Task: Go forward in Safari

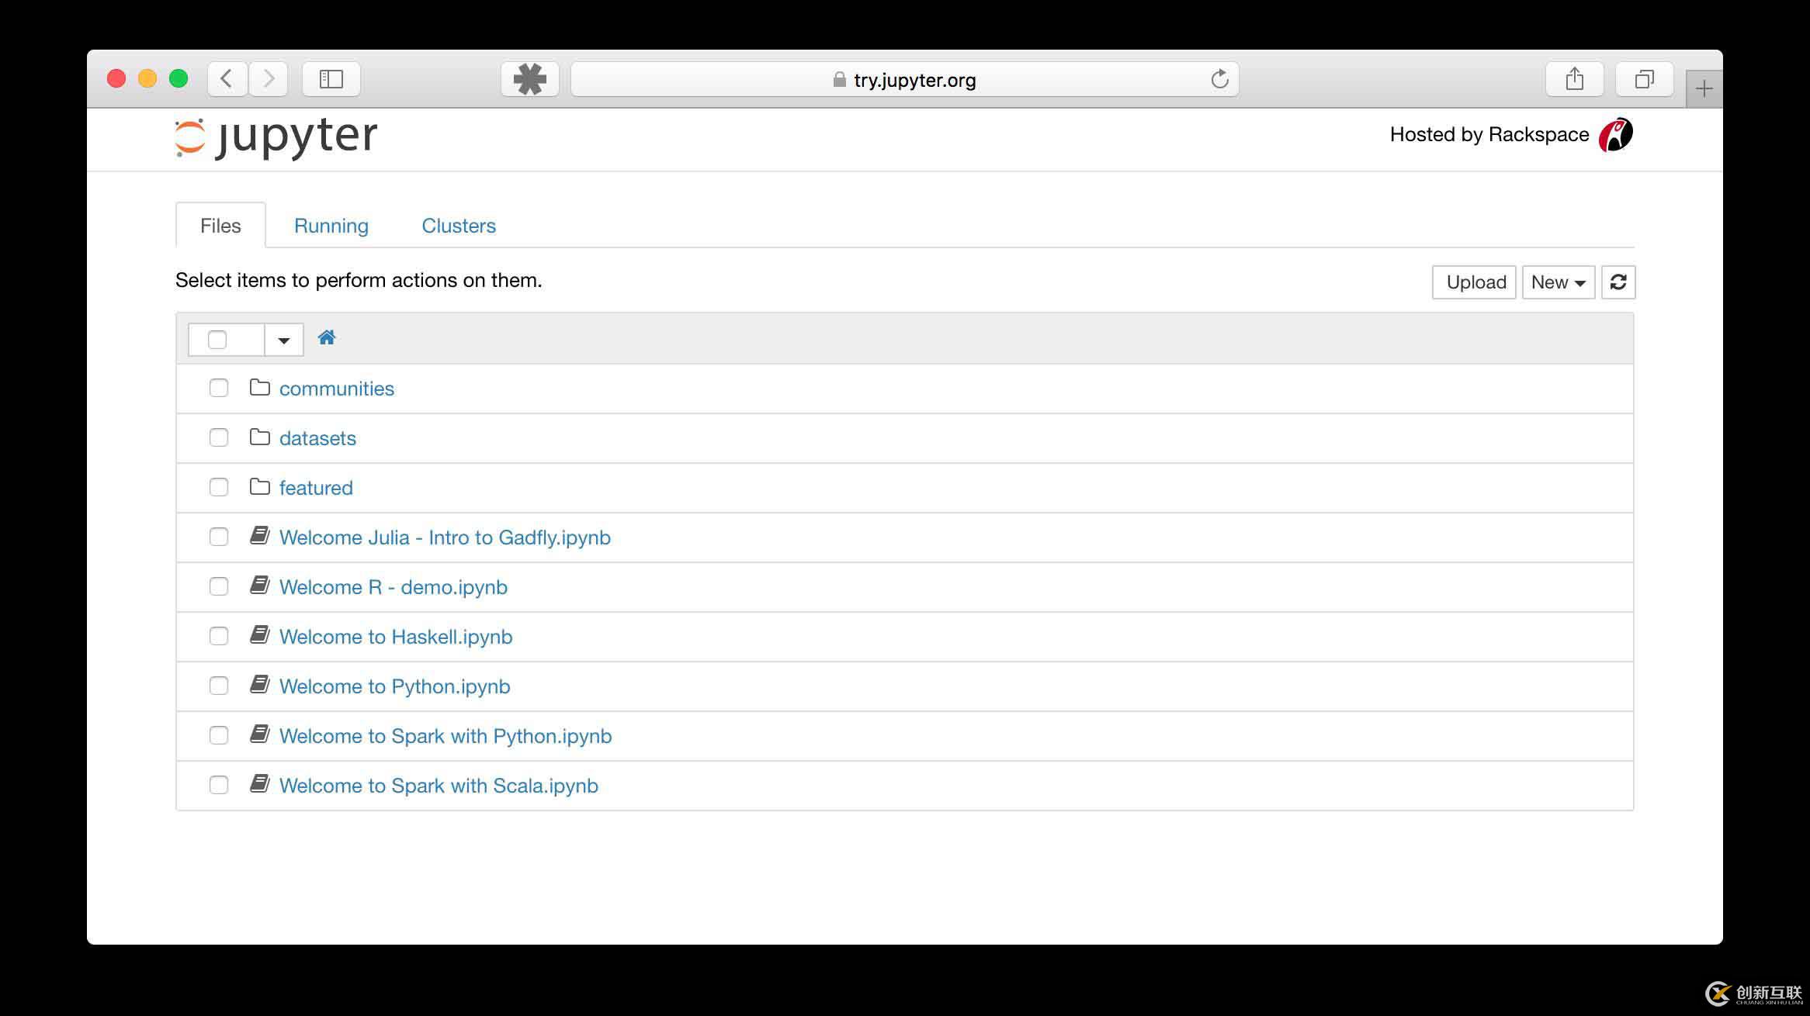Action: pos(269,78)
